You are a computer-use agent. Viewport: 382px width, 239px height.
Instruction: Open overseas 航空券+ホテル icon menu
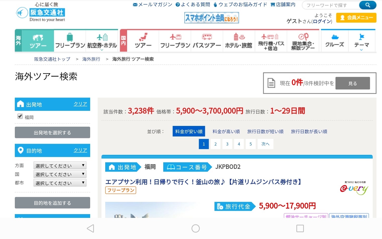click(102, 41)
